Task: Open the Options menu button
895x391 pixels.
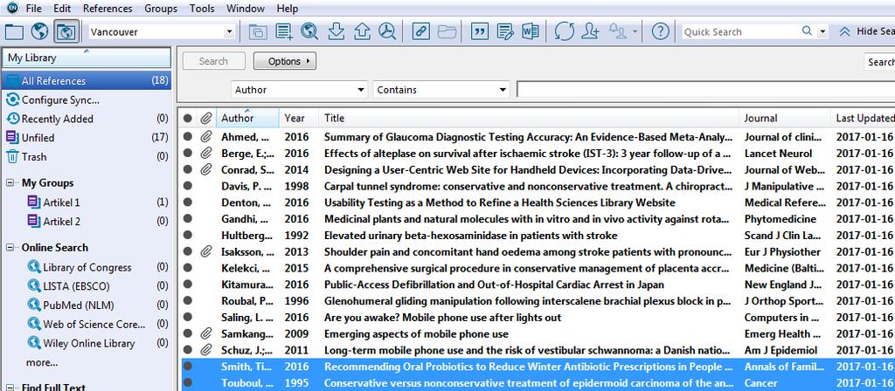Action: 285,61
